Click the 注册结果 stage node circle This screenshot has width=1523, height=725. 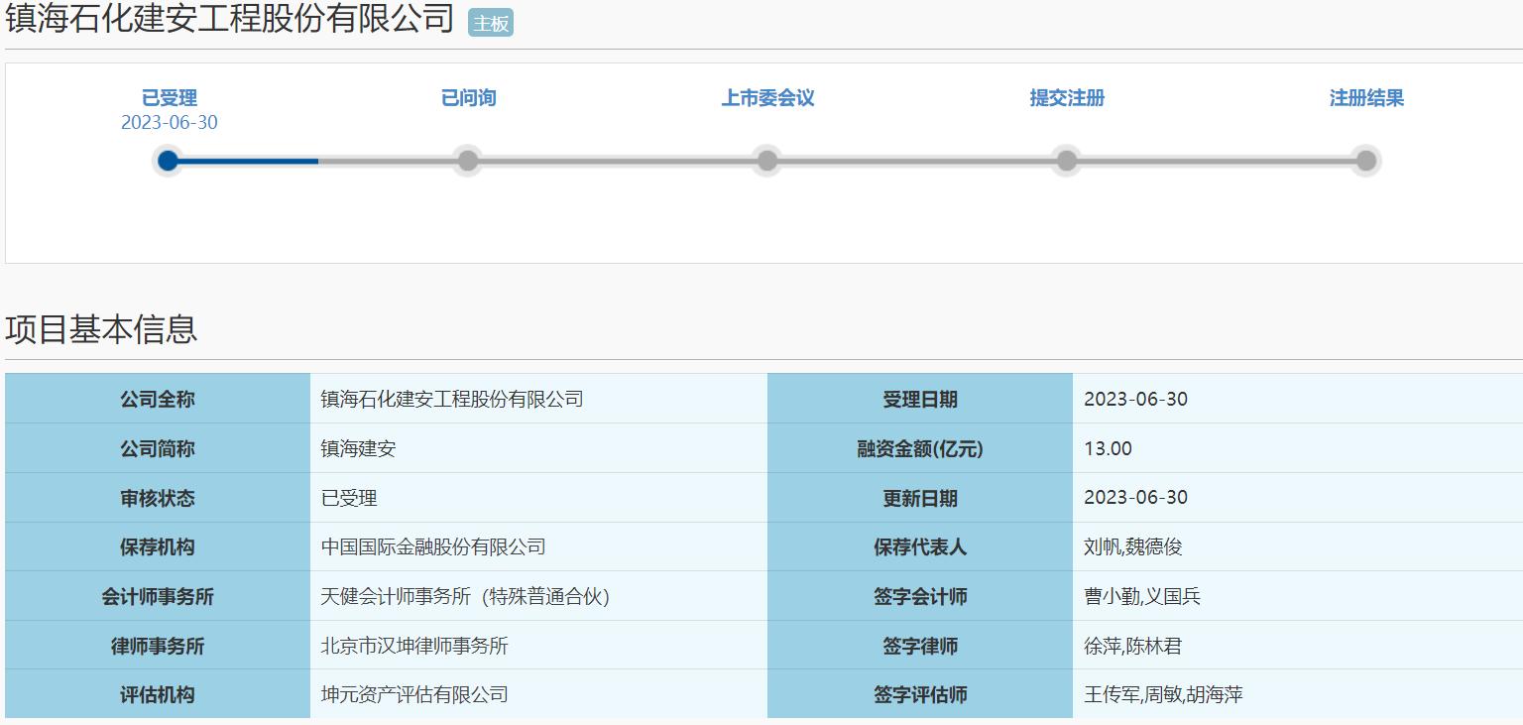pos(1366,161)
